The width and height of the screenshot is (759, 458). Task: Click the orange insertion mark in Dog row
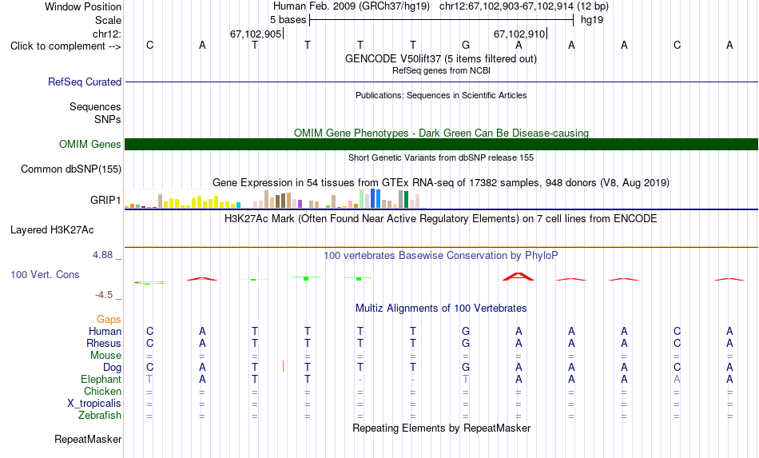(283, 367)
